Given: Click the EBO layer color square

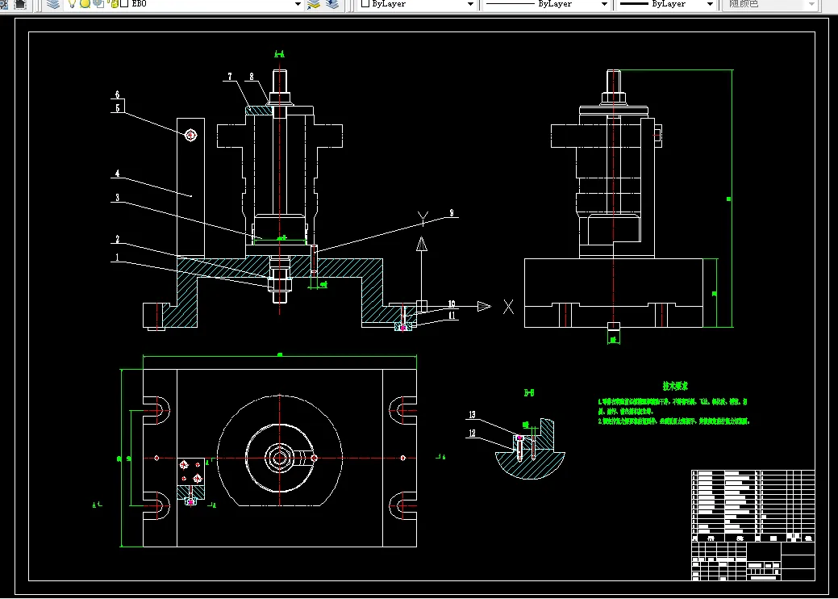Looking at the screenshot, I should (124, 4).
